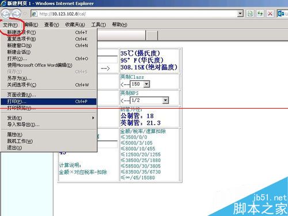Viewport: 288px width, 216px height.
Task: Open the 帮助(H) menu
Action: (120, 25)
